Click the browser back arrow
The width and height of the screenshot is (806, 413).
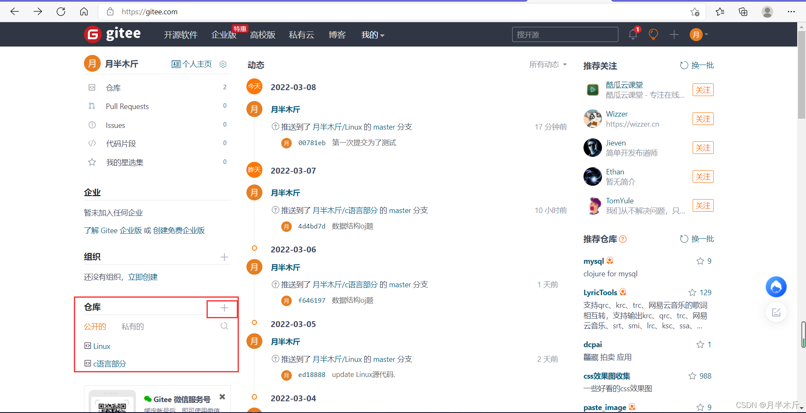[15, 12]
